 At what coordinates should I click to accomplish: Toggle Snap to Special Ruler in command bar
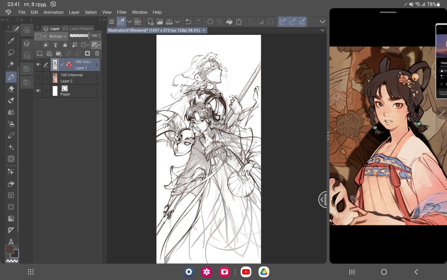(292, 22)
